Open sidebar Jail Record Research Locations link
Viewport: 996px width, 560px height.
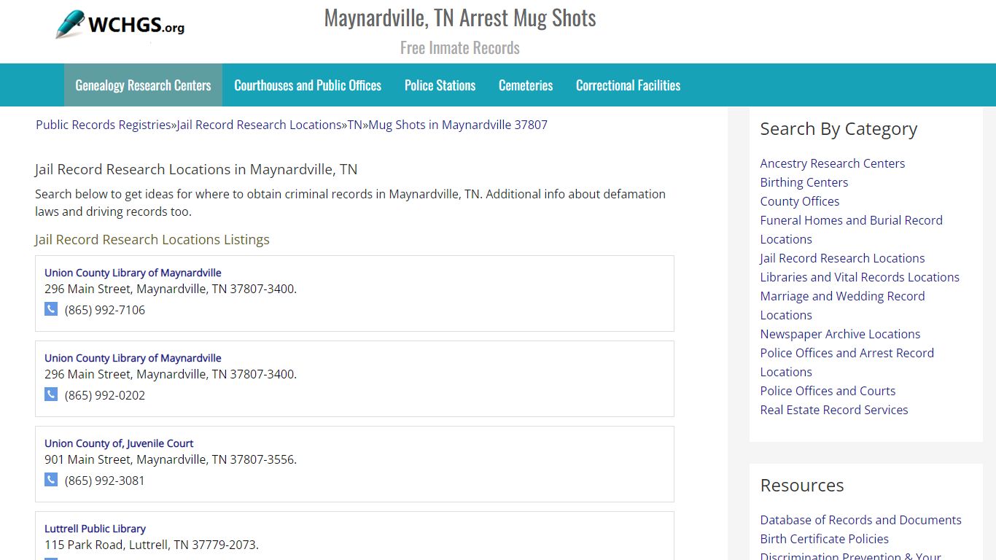(842, 258)
